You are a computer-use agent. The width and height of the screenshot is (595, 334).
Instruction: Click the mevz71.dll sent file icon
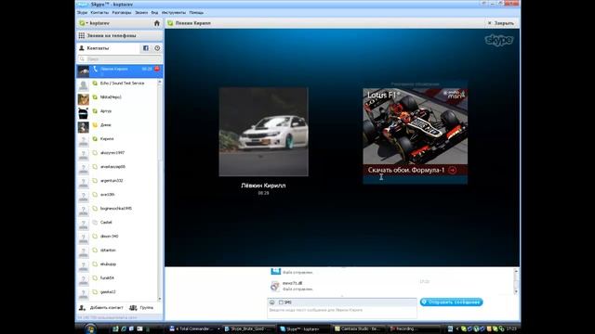(x=275, y=286)
